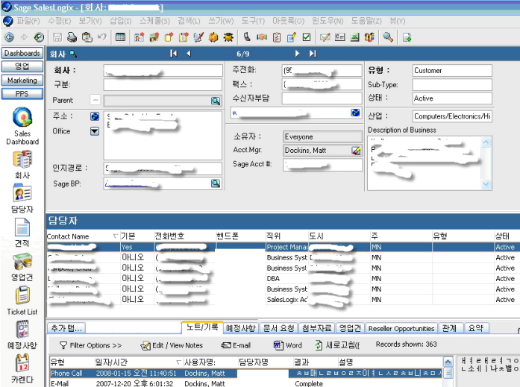The image size is (520, 387).
Task: Open the 도구(T) menu
Action: tap(253, 21)
